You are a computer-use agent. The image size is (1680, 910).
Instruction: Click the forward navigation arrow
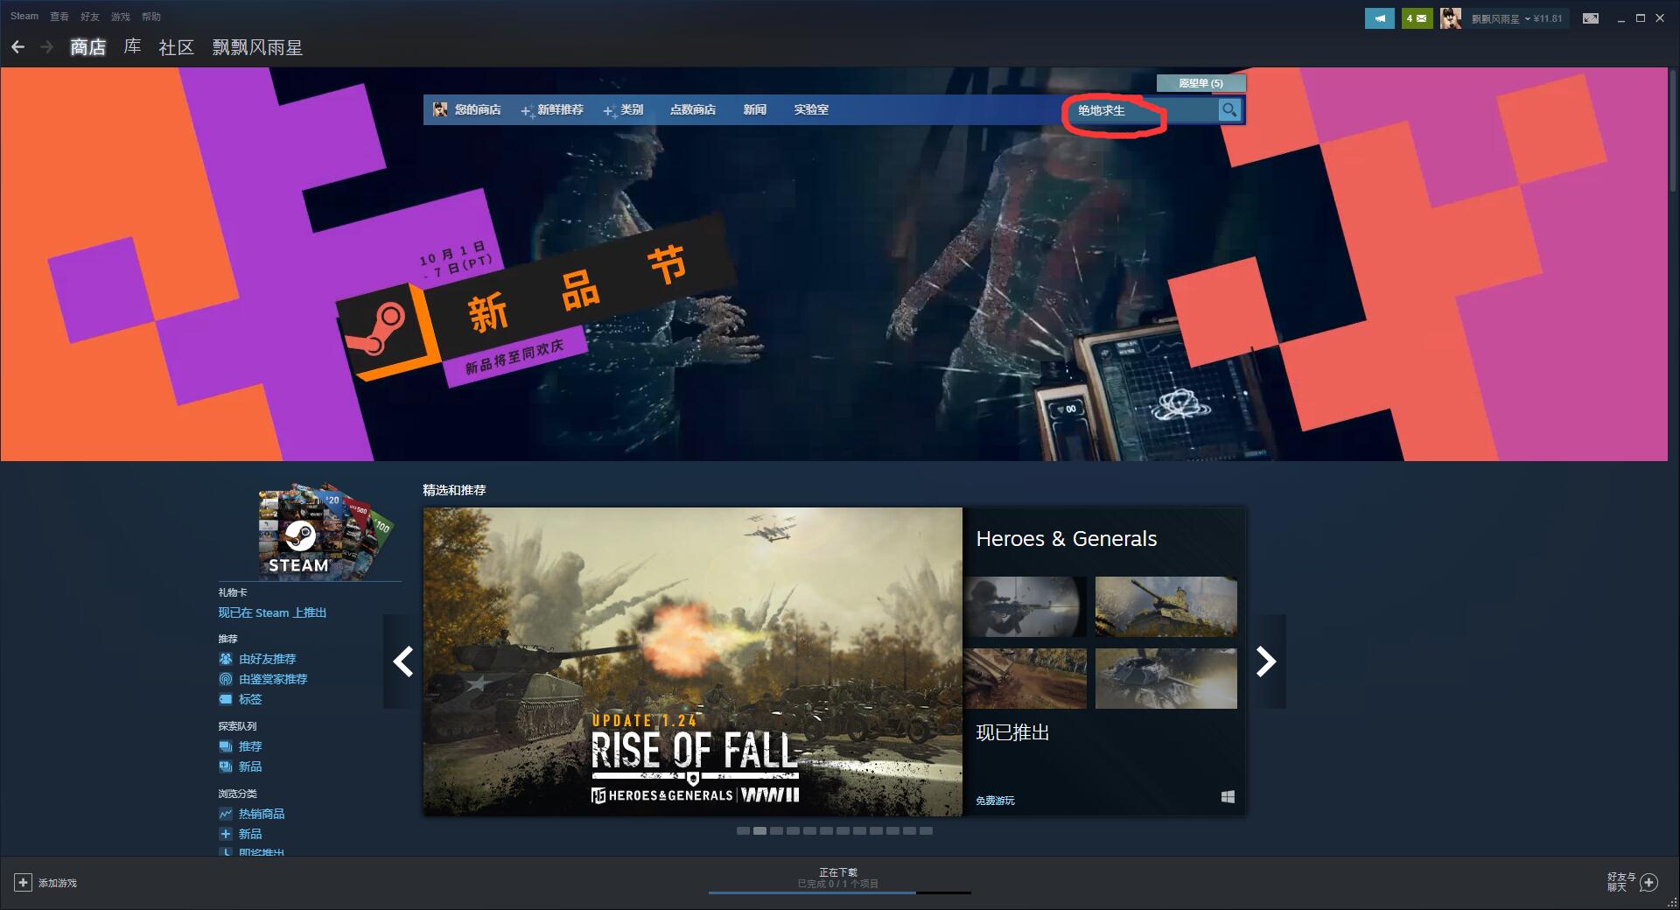point(46,46)
